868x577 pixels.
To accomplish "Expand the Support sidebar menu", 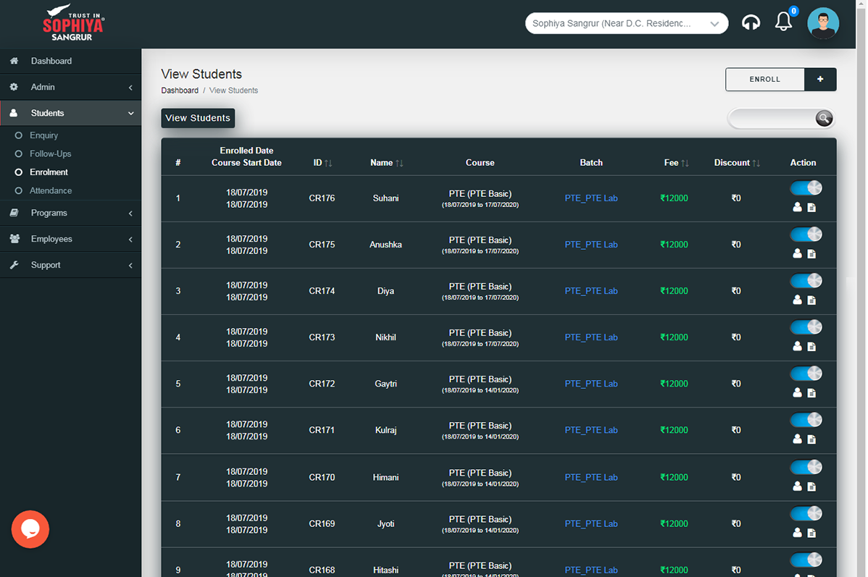I will click(x=71, y=265).
